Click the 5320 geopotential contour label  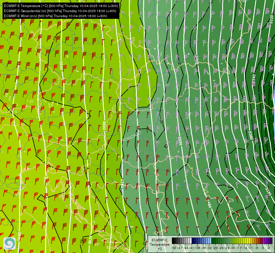pos(272,19)
